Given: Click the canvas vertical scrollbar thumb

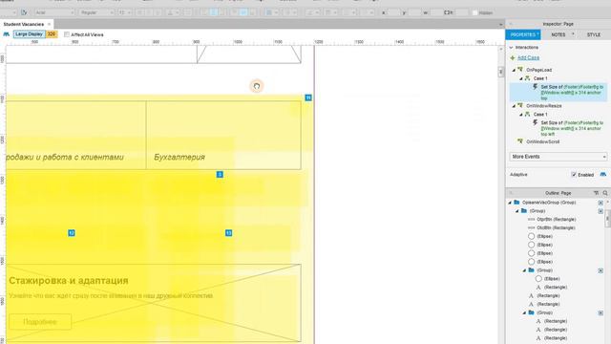Looking at the screenshot, I should (x=500, y=73).
